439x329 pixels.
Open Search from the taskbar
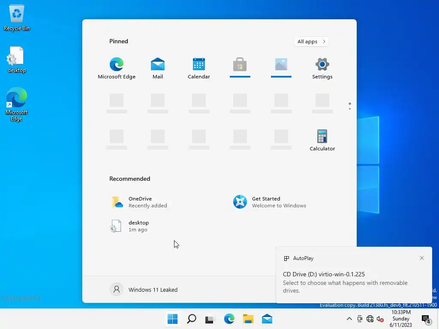click(x=192, y=319)
